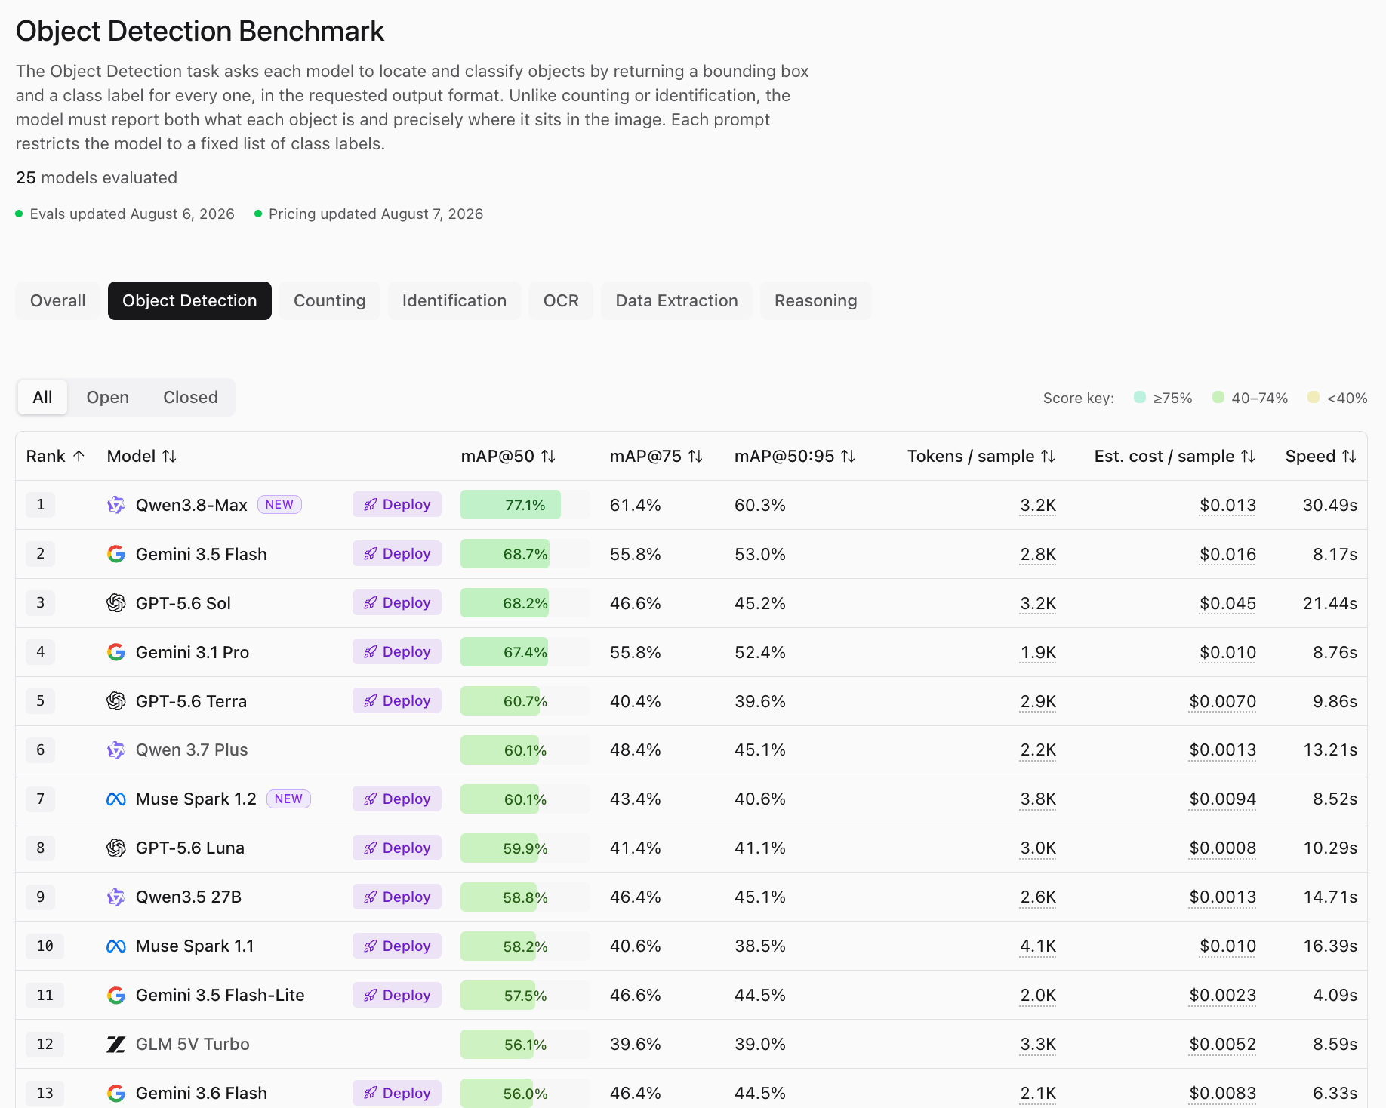The width and height of the screenshot is (1386, 1108).
Task: Click the NEW badge next to Muse Spark 1.2
Action: point(288,799)
